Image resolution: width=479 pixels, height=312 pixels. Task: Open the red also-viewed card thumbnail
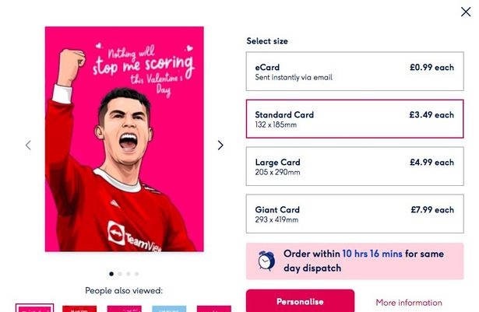click(79, 308)
